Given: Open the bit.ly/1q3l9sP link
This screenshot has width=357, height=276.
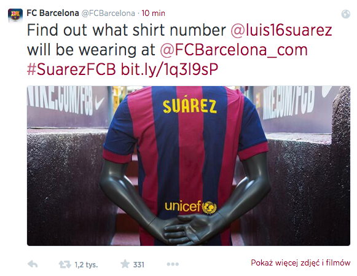Looking at the screenshot, I should [x=170, y=69].
